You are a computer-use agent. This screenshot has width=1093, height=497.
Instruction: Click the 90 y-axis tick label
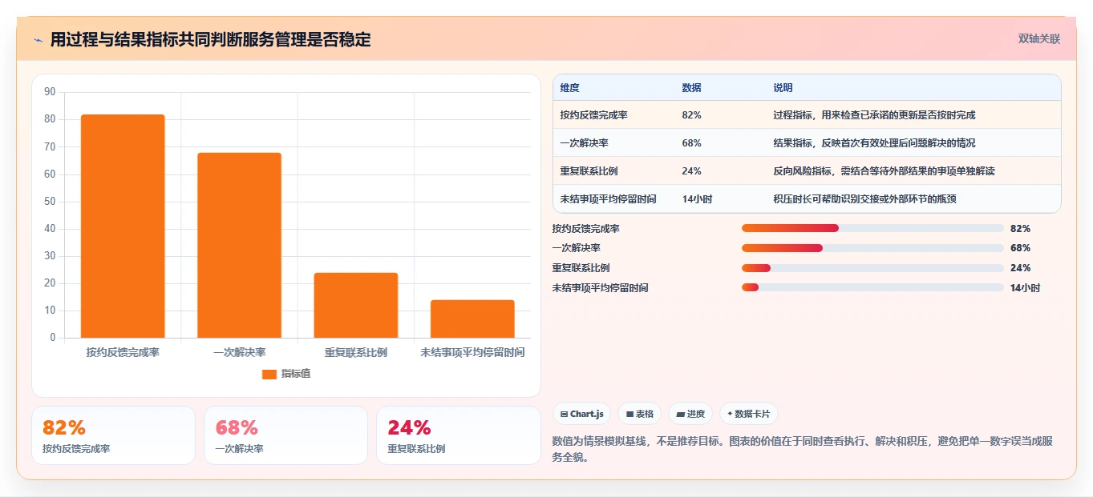pyautogui.click(x=50, y=92)
